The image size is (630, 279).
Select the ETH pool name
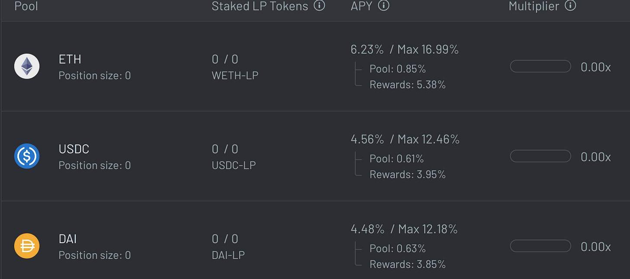pyautogui.click(x=70, y=59)
